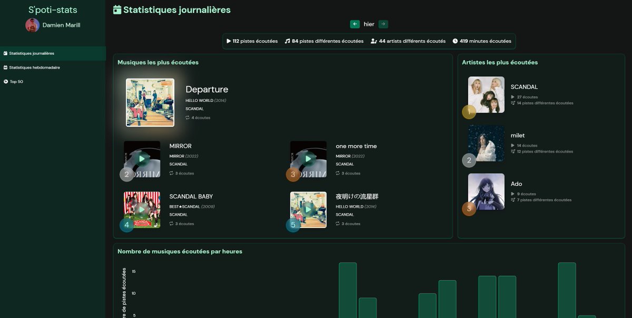Click 'HELLO WORLD (2014)' album under Departure
This screenshot has height=318, width=632.
point(206,100)
